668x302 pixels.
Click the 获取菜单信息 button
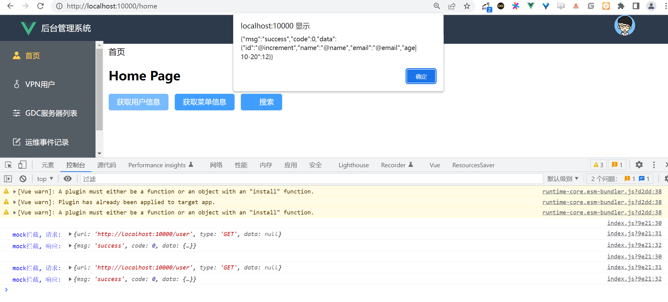[205, 102]
